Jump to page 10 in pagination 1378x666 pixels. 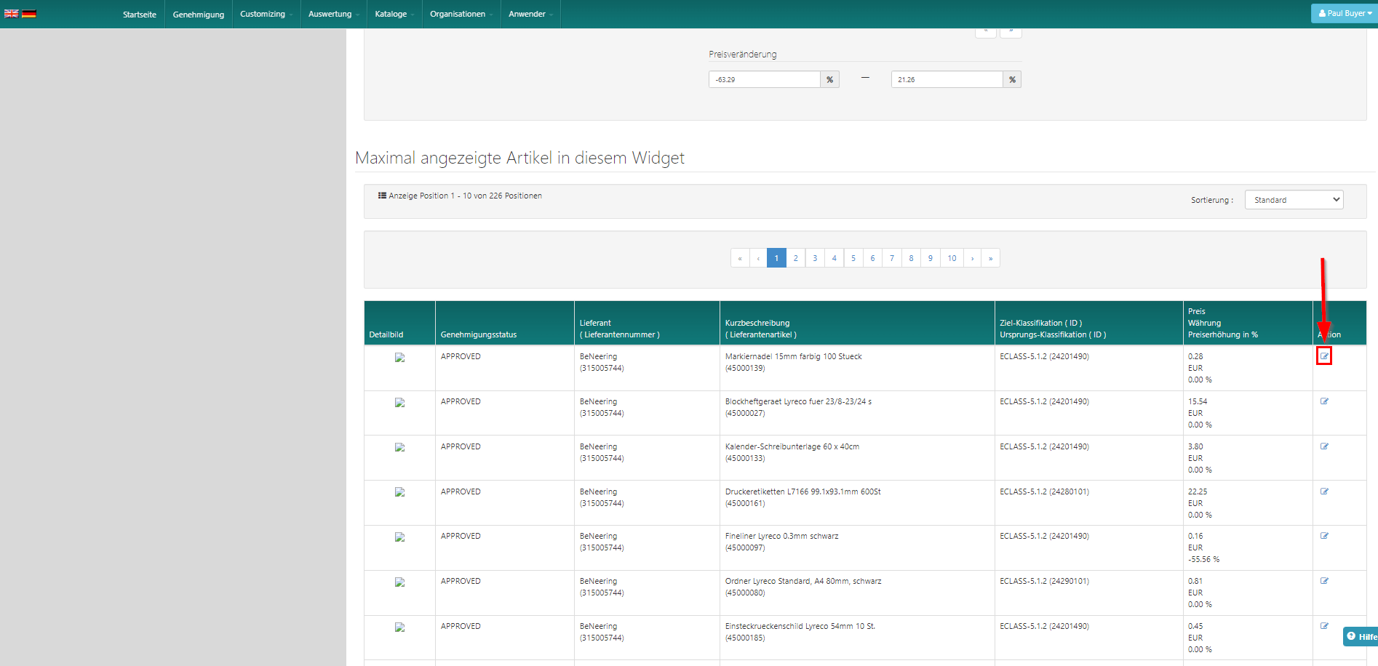click(x=952, y=258)
